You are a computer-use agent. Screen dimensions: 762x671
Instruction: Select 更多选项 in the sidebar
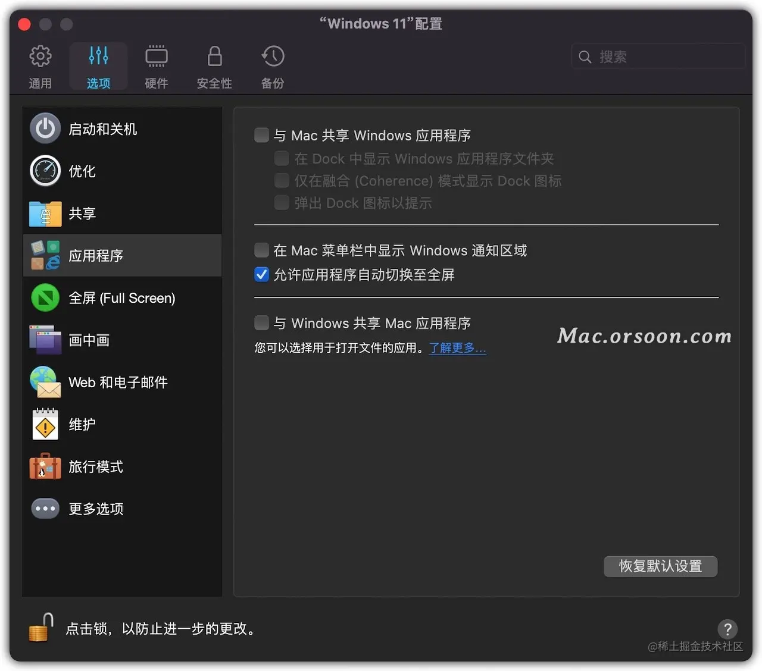coord(96,509)
